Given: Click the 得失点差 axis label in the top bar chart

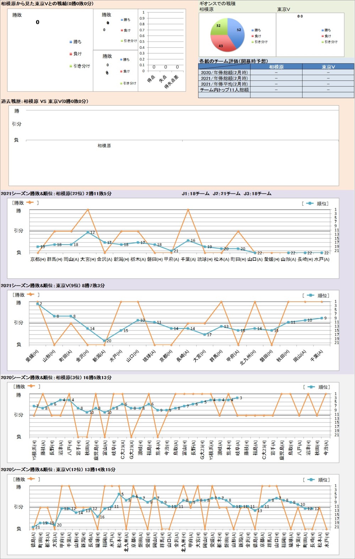Looking at the screenshot, I should click(x=172, y=82).
